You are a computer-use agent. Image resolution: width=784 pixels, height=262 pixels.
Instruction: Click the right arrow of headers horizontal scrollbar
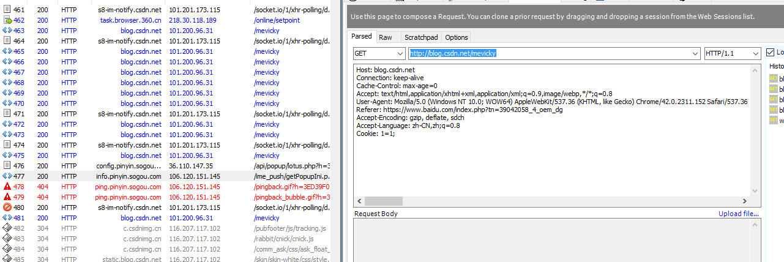coord(744,201)
